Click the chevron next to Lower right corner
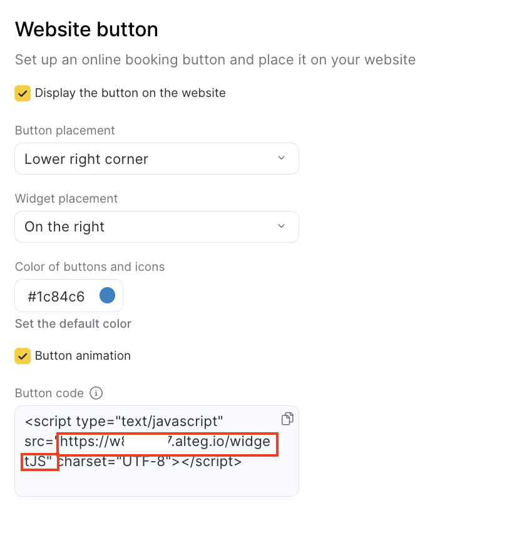 281,158
